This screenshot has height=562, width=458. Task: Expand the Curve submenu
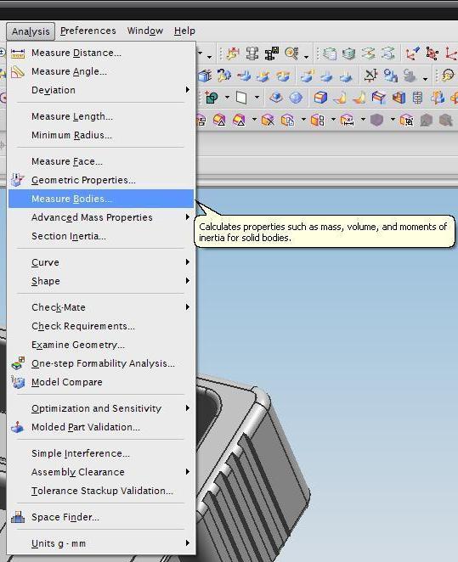pyautogui.click(x=101, y=262)
